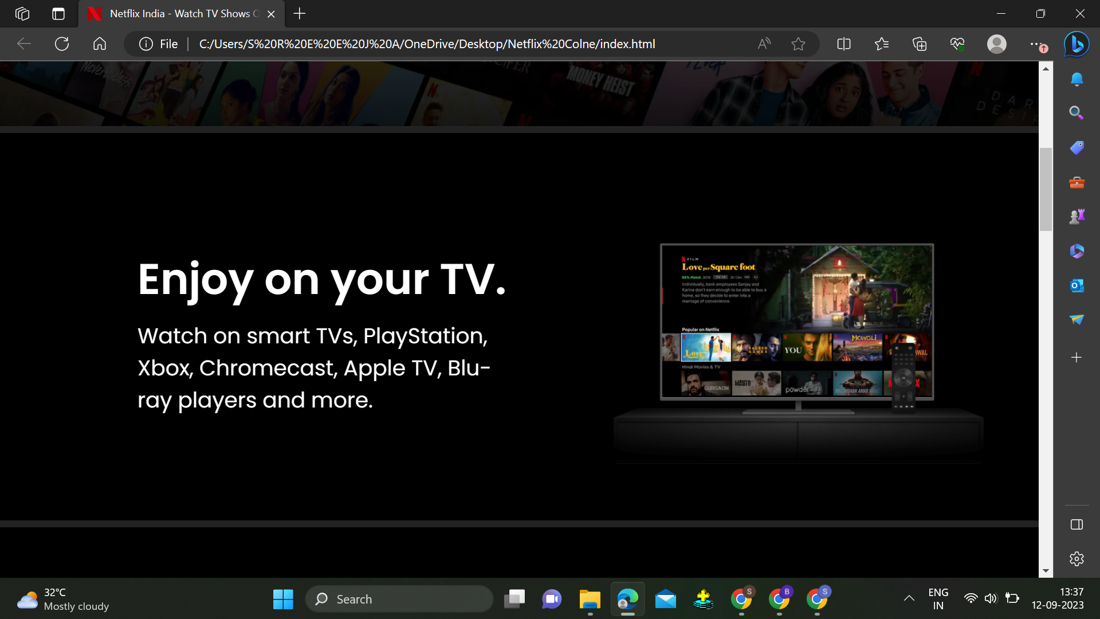Open Games from the Edge sidebar
This screenshot has width=1100, height=619.
(x=1077, y=216)
